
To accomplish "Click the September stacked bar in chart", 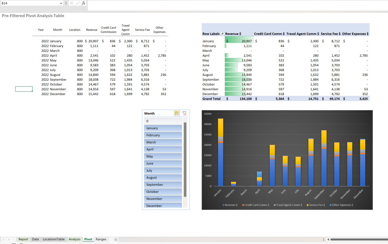I will coord(324,158).
